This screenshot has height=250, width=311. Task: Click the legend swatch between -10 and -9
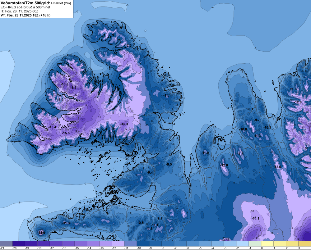(143, 244)
